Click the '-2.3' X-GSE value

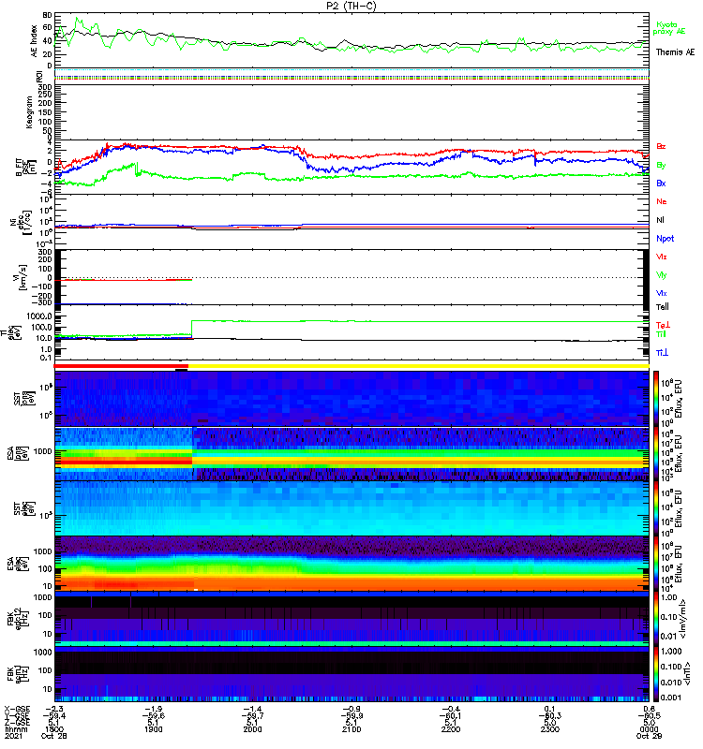[54, 709]
